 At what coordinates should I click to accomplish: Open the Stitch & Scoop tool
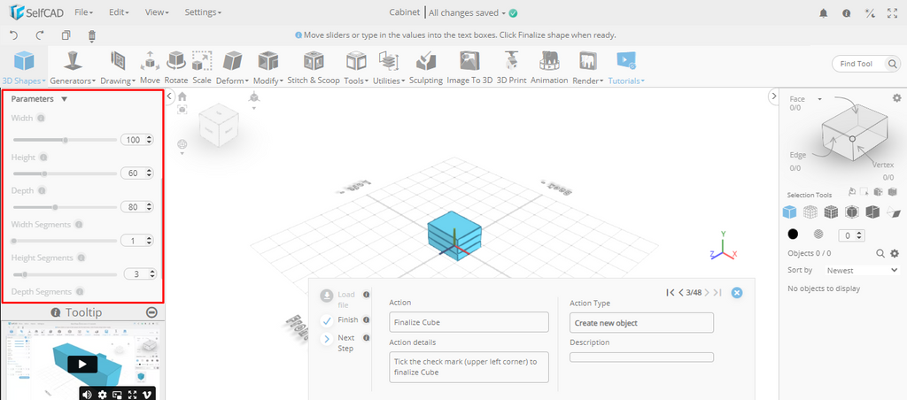pos(314,67)
